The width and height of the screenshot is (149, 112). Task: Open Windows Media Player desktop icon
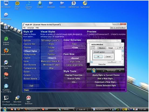(x=6, y=65)
